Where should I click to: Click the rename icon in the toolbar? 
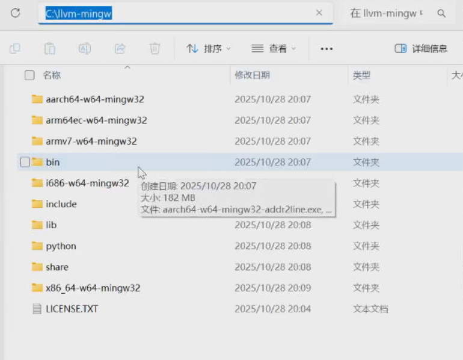pyautogui.click(x=85, y=49)
